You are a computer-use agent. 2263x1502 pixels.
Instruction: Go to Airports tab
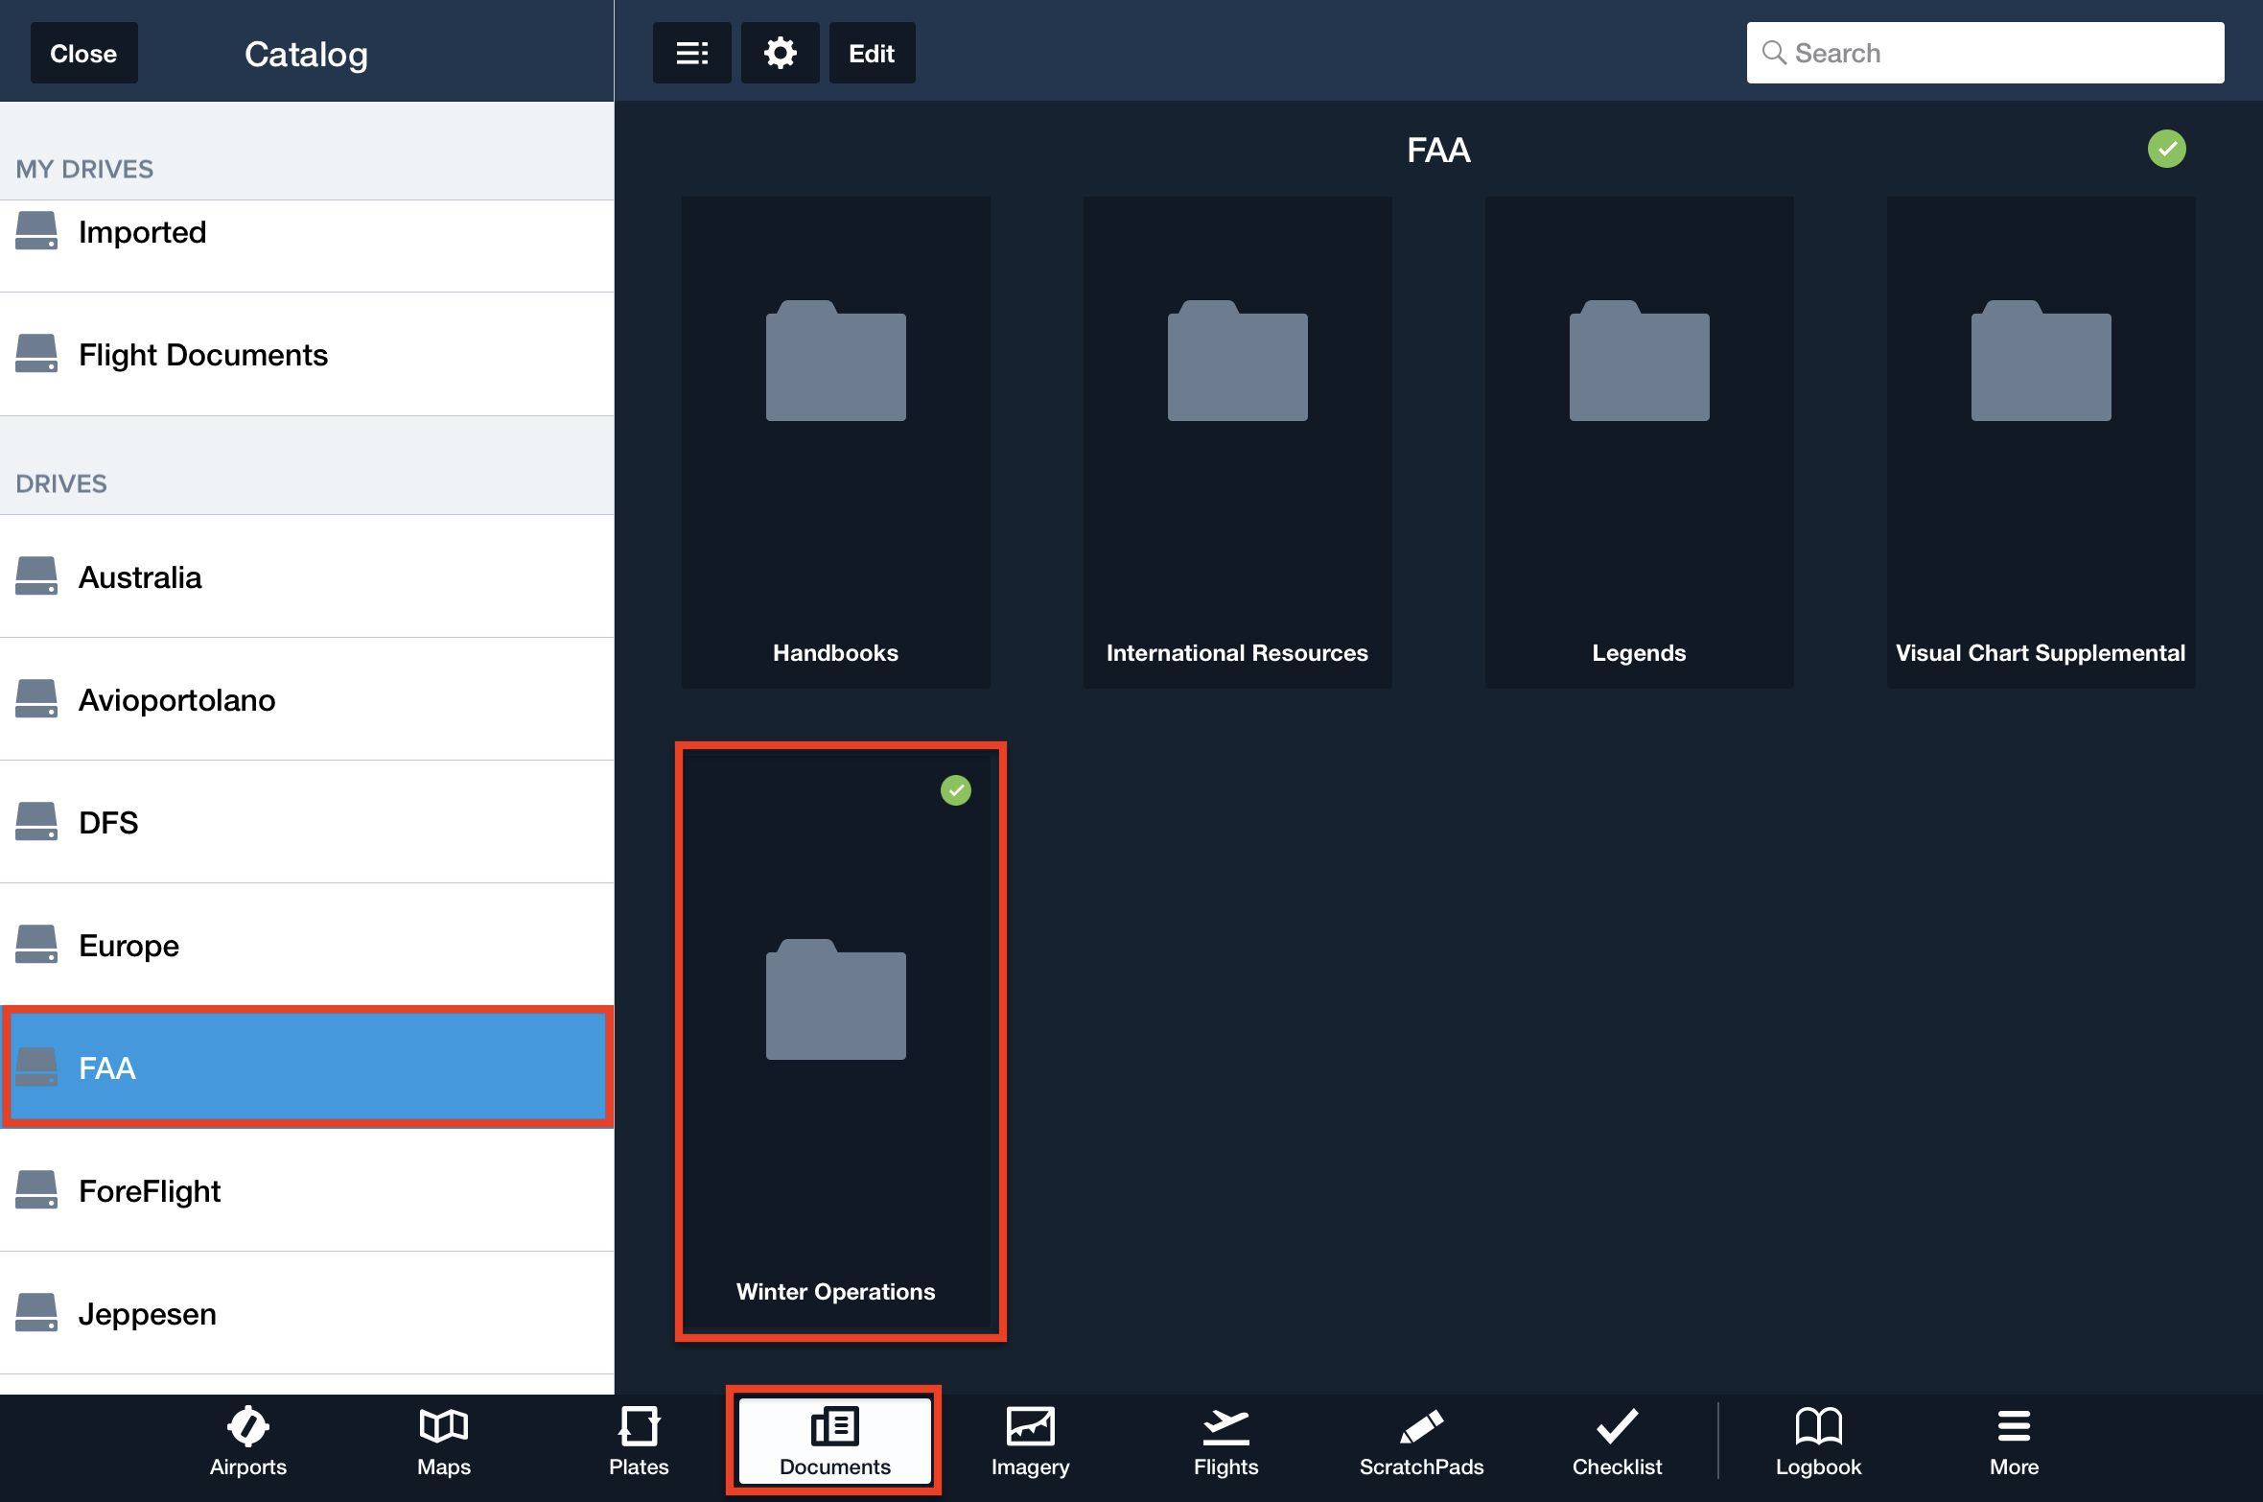(x=248, y=1443)
